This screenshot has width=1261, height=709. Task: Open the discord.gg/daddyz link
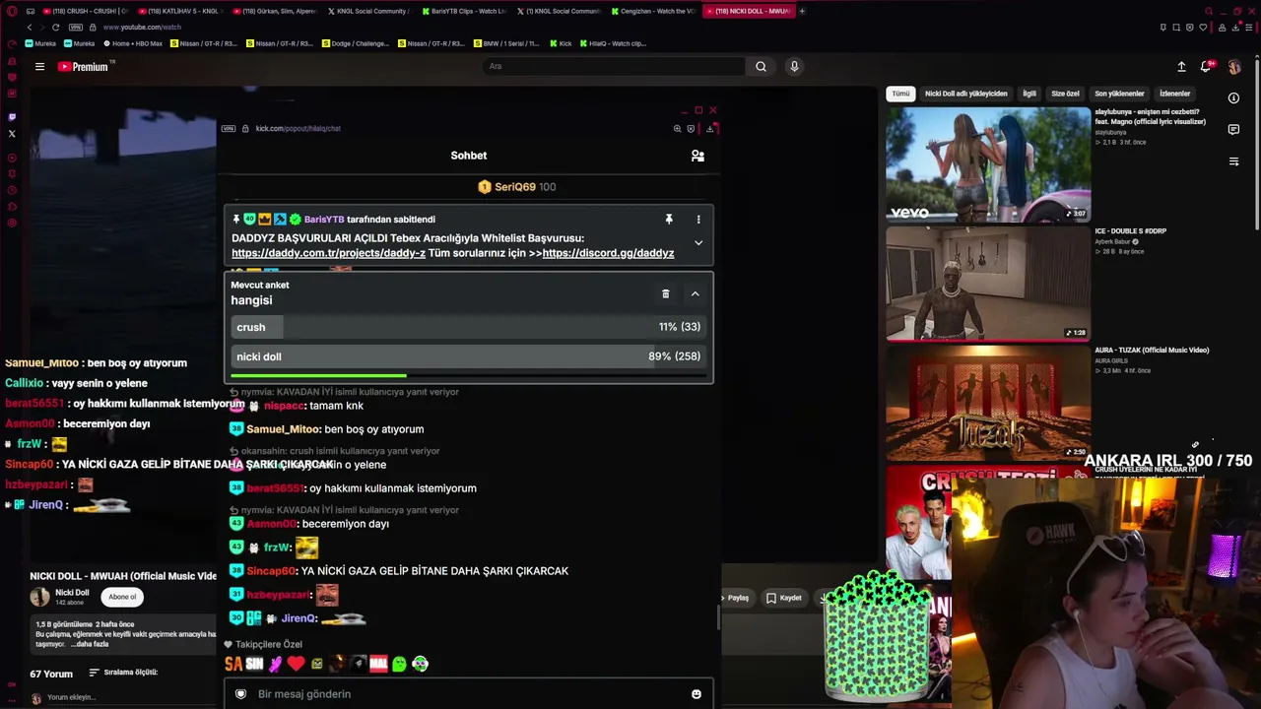pyautogui.click(x=608, y=253)
